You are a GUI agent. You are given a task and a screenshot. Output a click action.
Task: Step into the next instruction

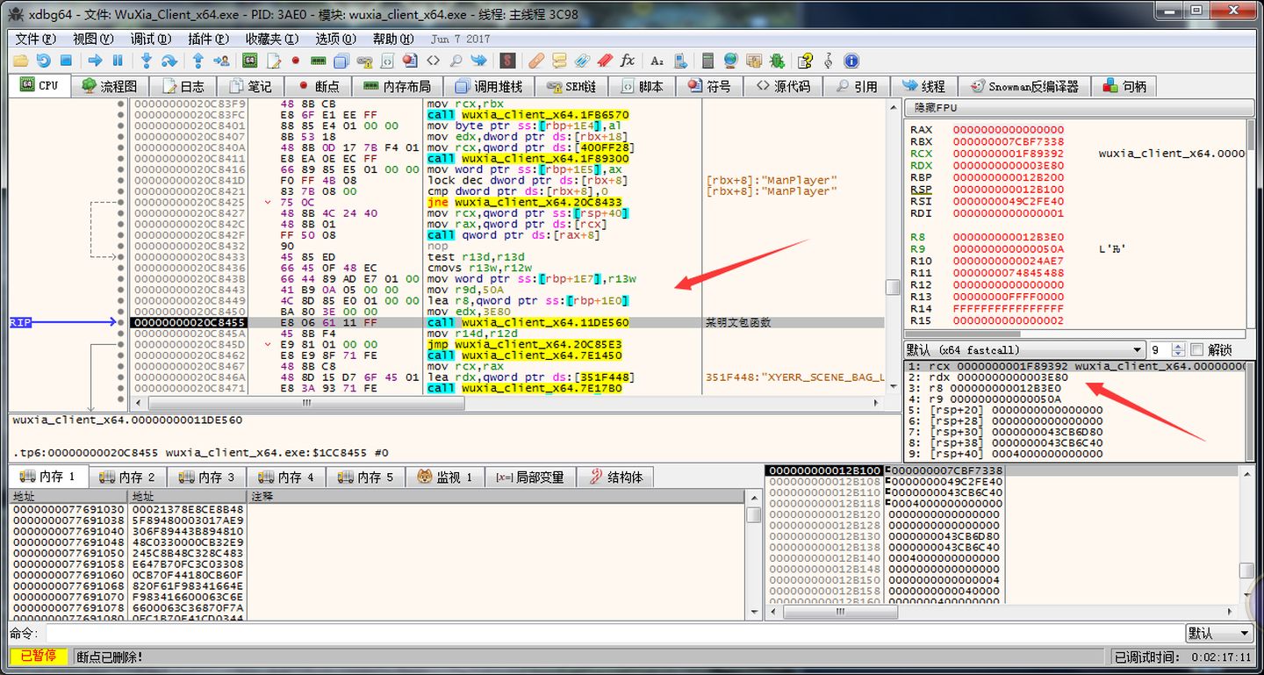[147, 61]
